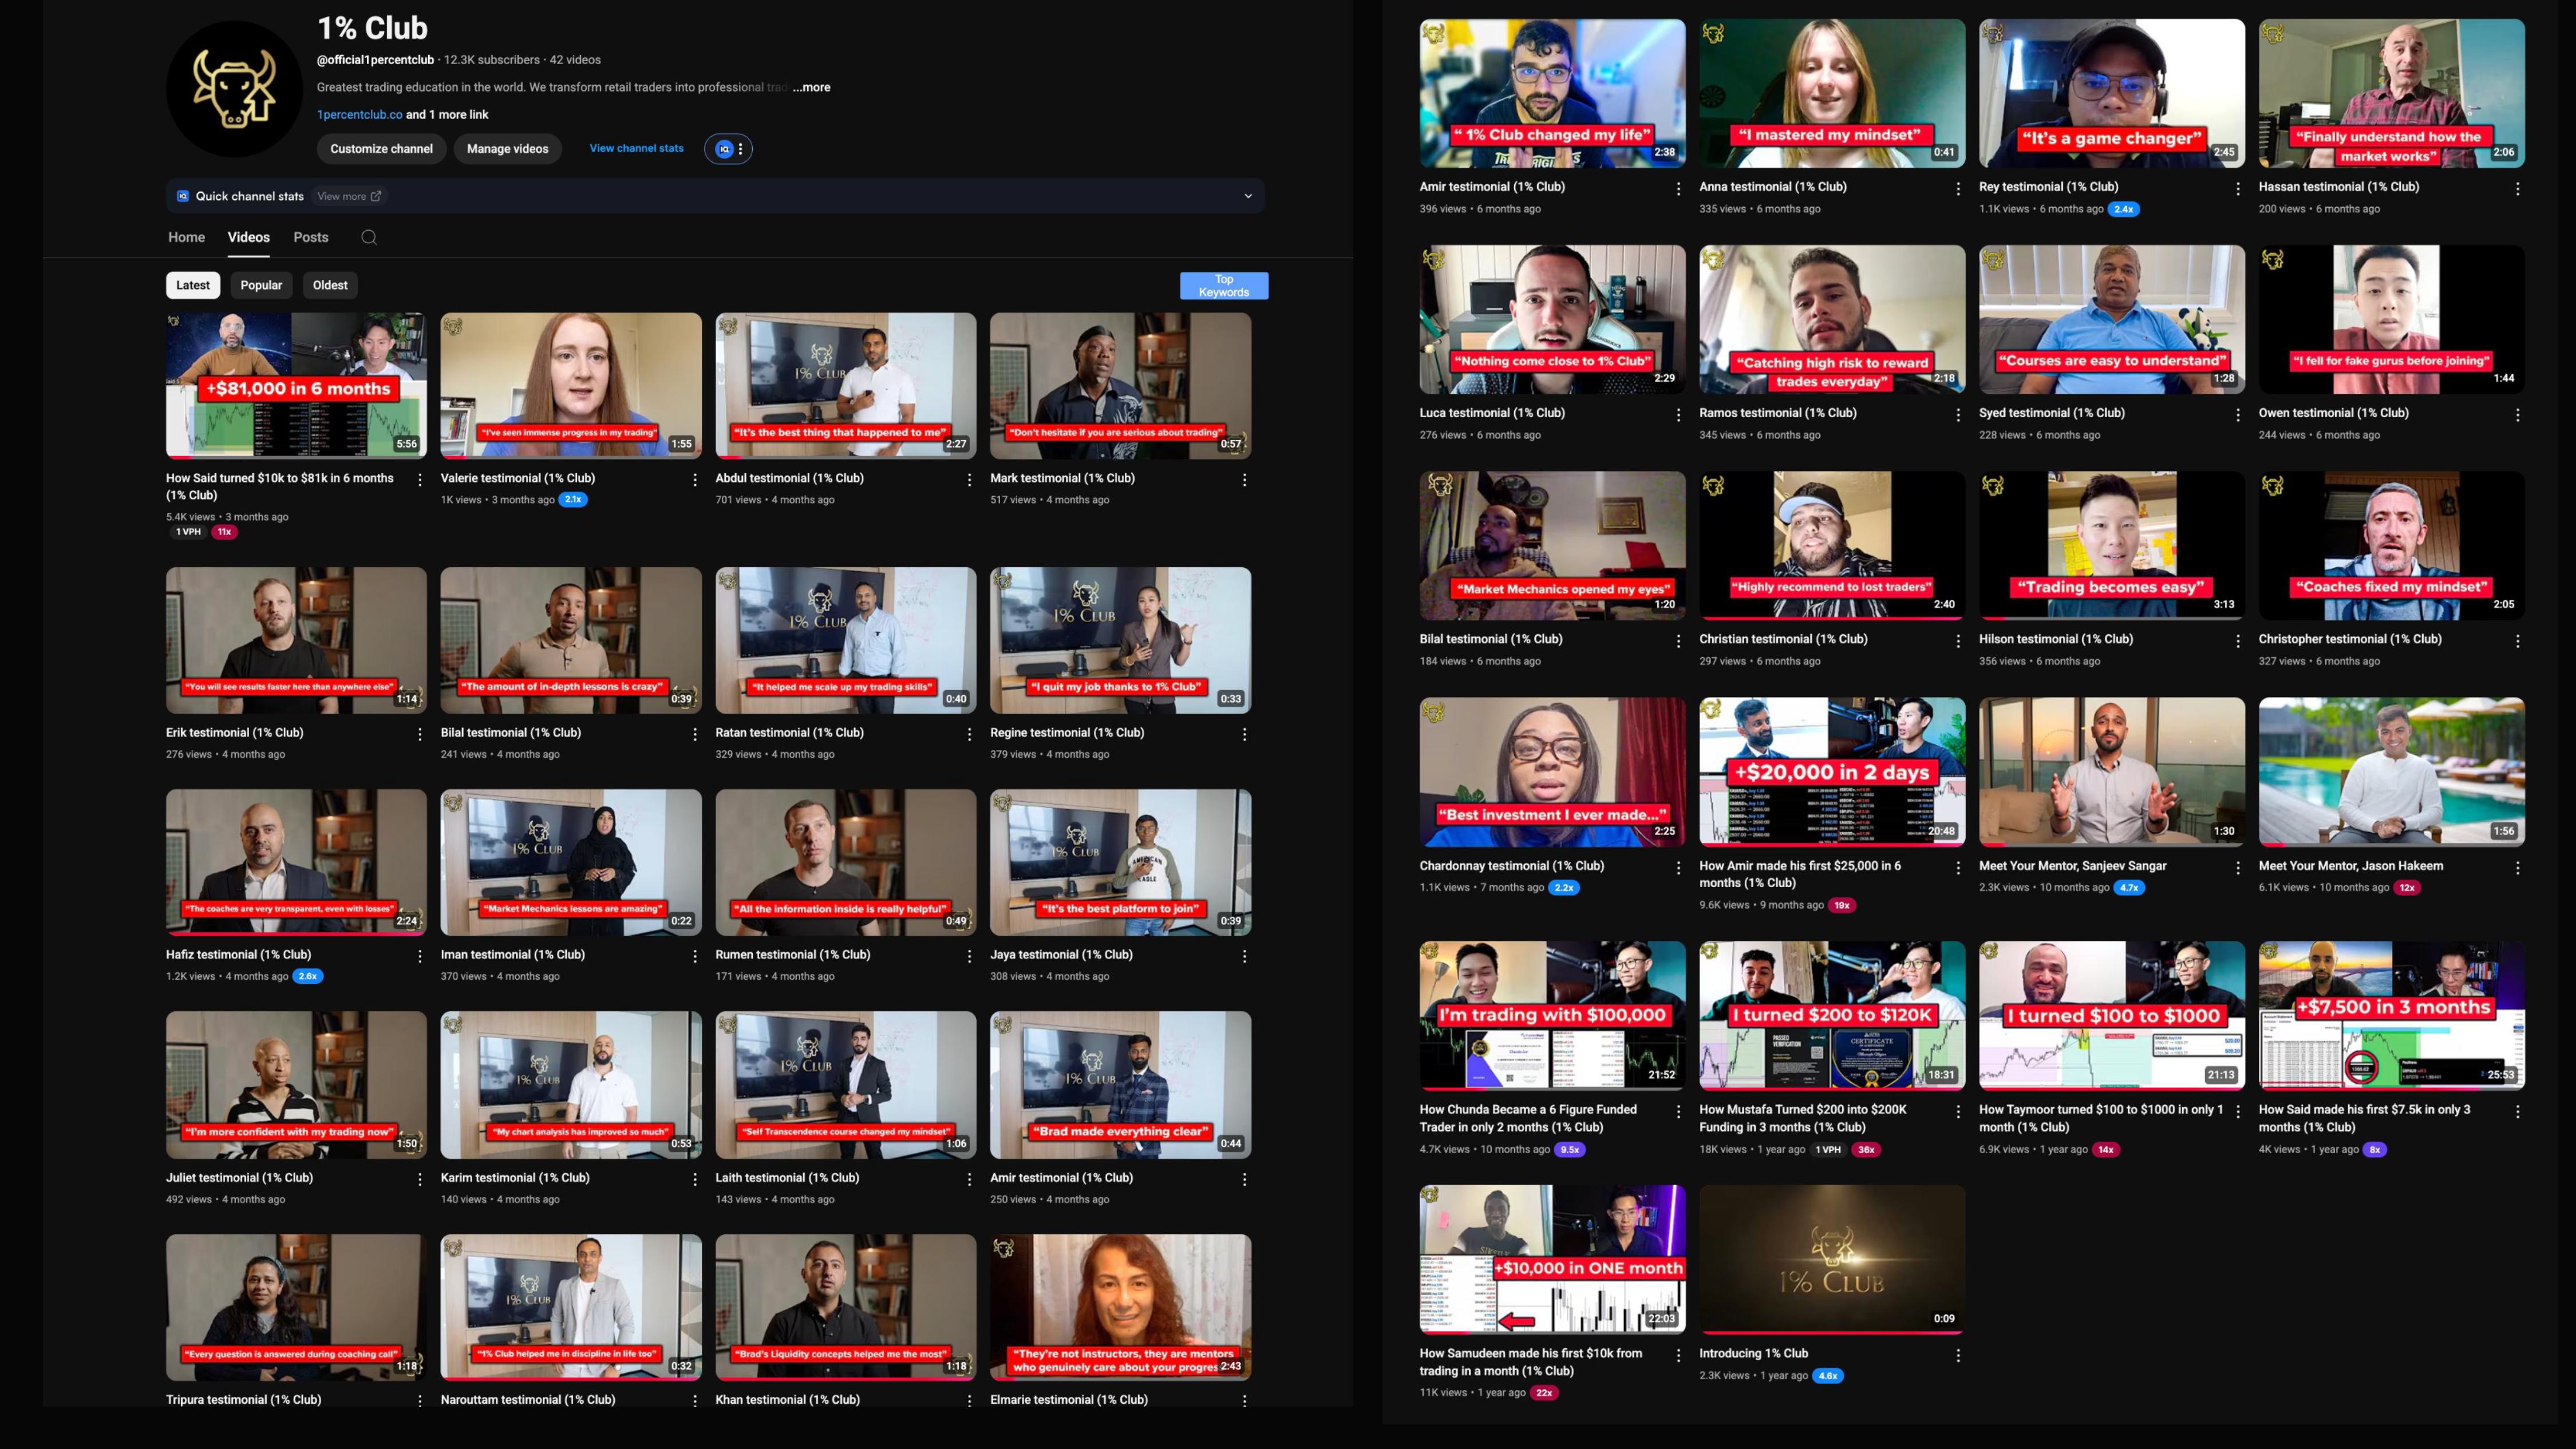Image resolution: width=2576 pixels, height=1449 pixels.
Task: Visit the 1percentclub.co link
Action: tap(360, 114)
